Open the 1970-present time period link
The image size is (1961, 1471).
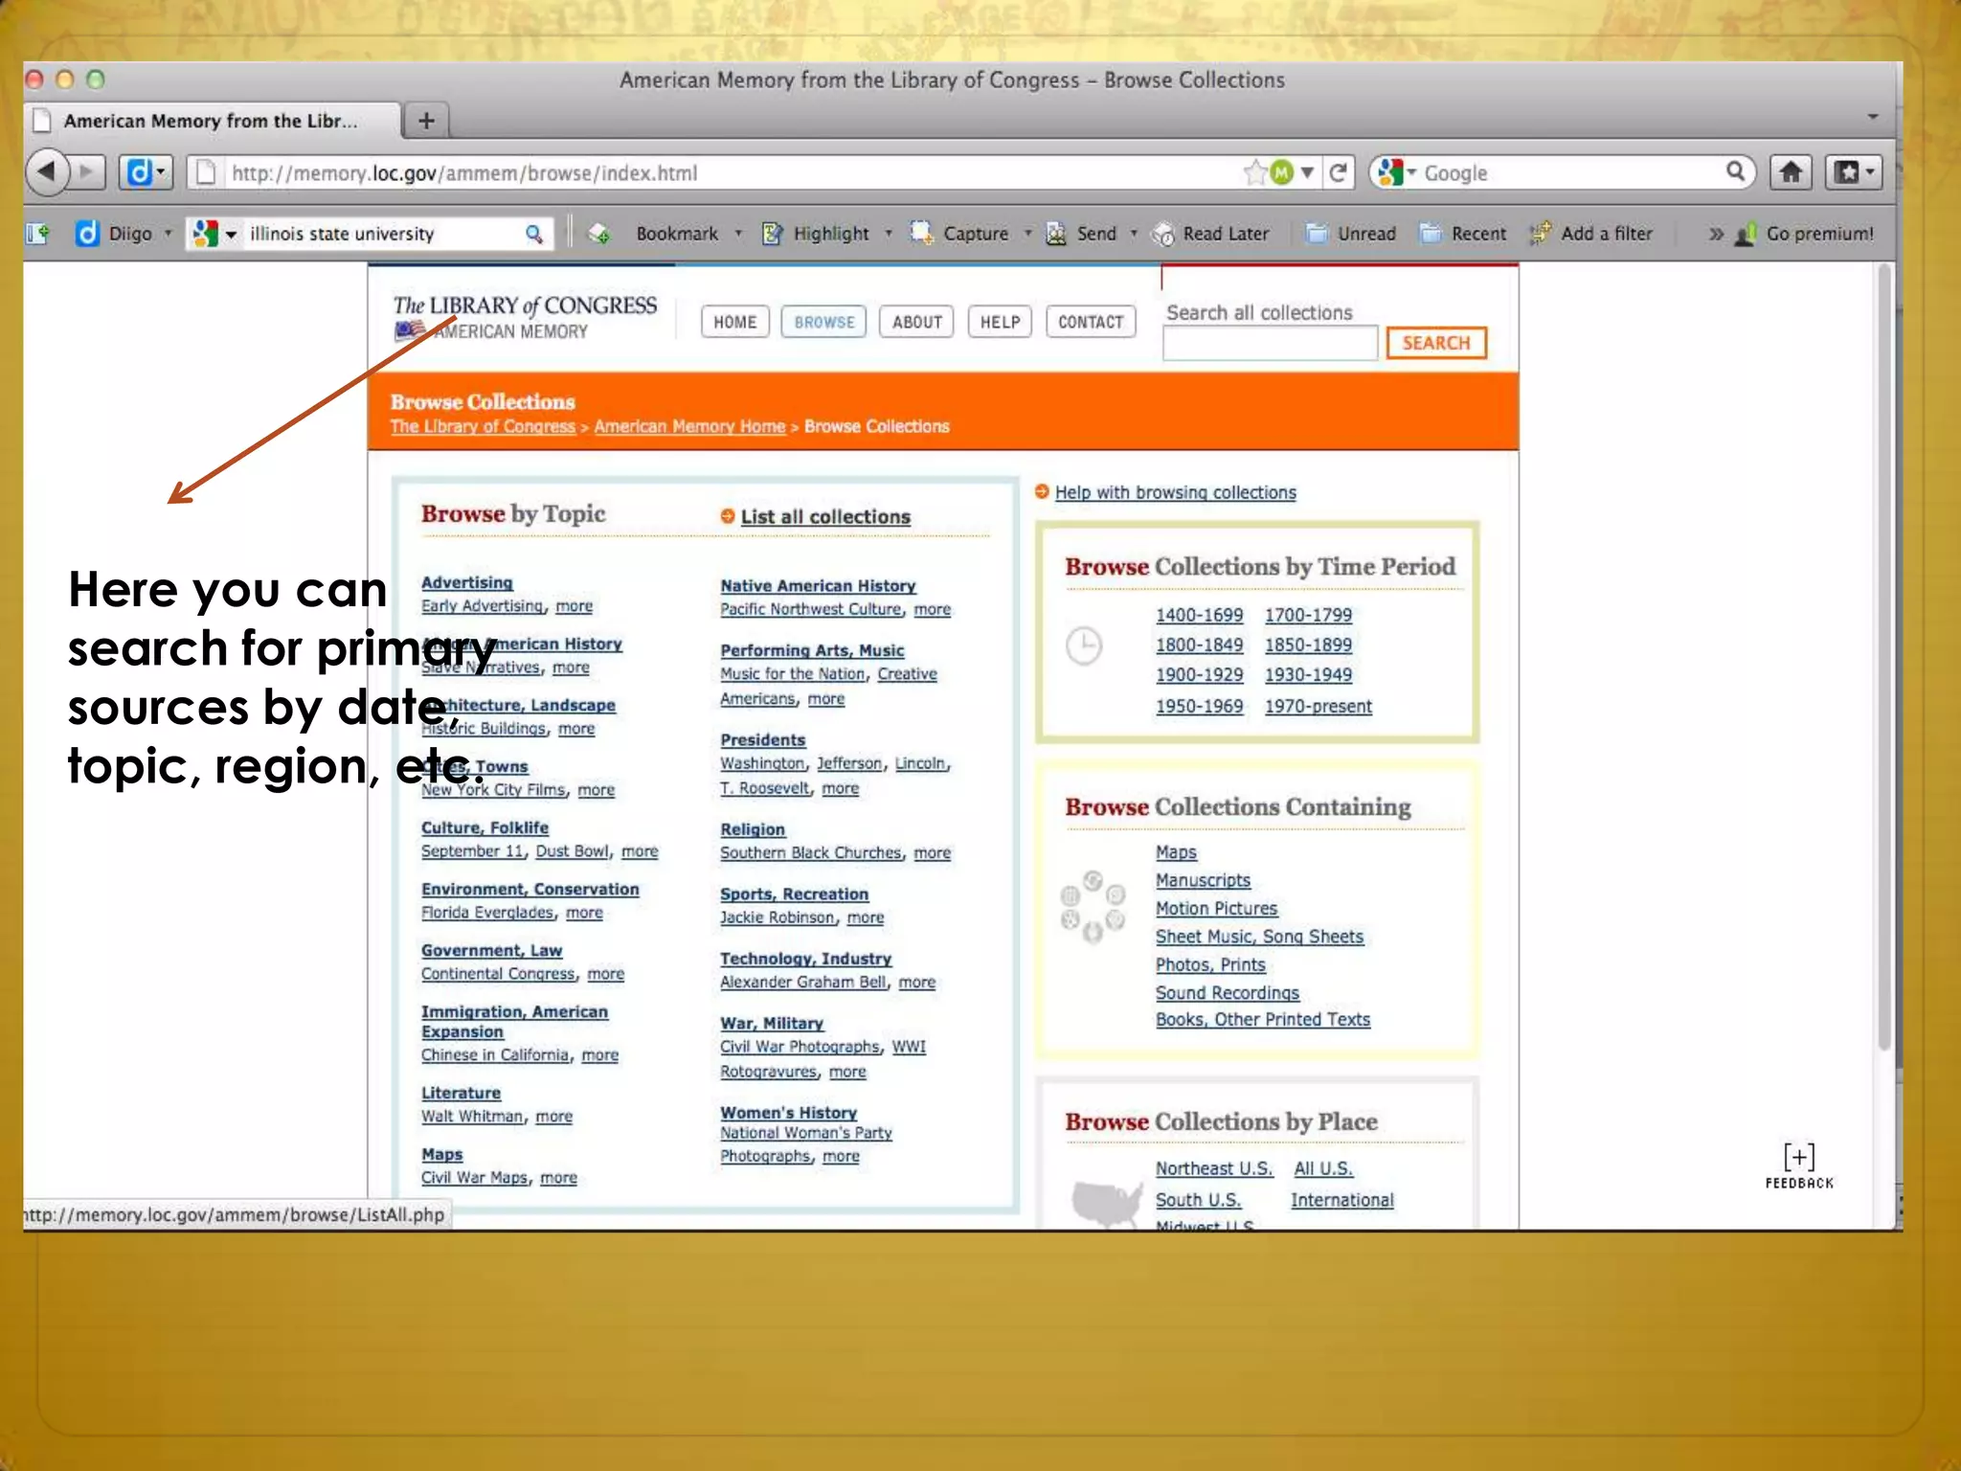click(x=1318, y=706)
